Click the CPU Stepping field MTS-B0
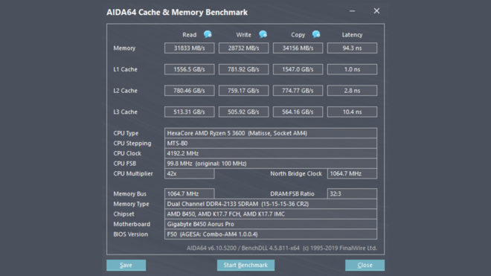Viewport: 491px width, 276px height. click(271, 143)
